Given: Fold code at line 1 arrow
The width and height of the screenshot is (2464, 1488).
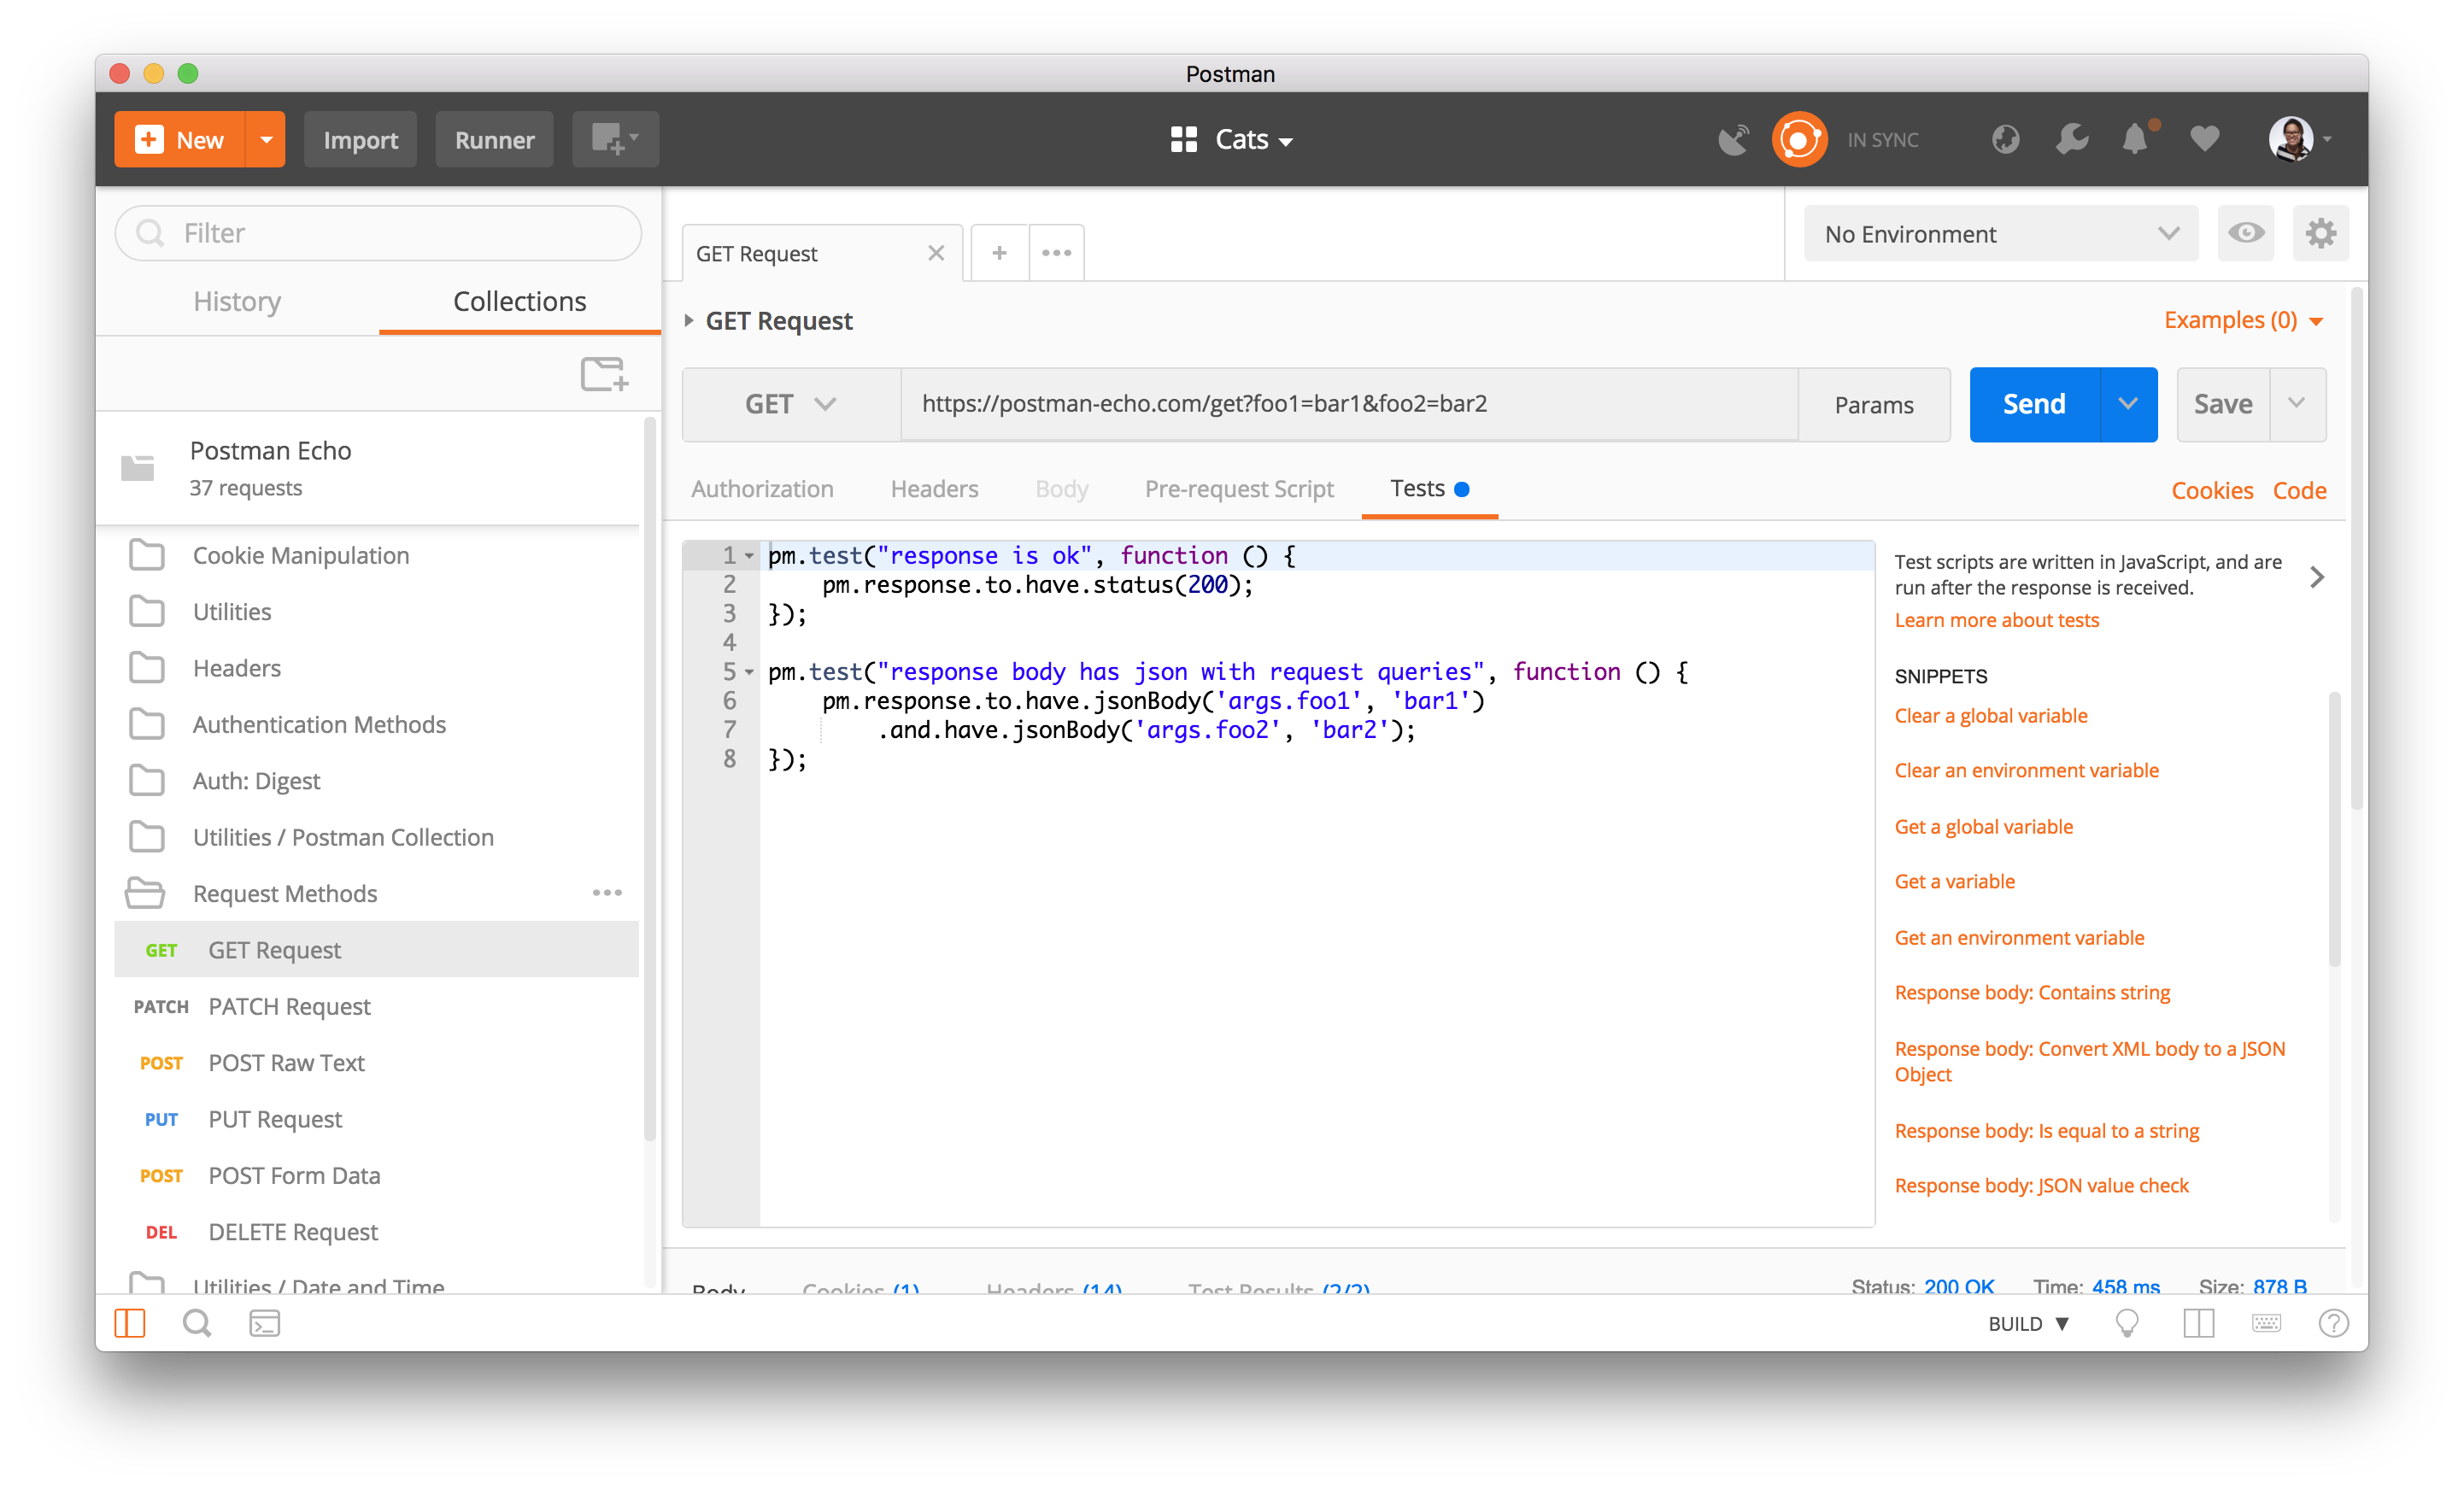Looking at the screenshot, I should point(749,556).
